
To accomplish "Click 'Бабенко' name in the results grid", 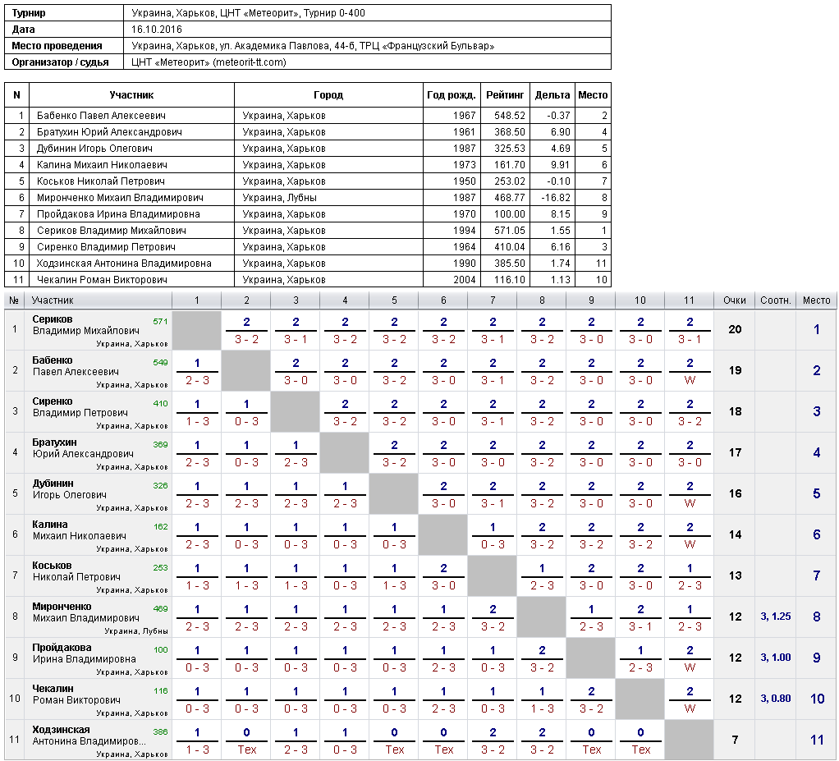I will pyautogui.click(x=53, y=360).
